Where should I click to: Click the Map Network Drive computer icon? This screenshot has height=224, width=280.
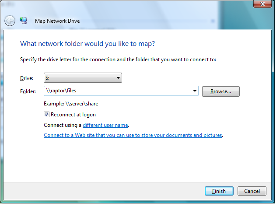[23, 21]
